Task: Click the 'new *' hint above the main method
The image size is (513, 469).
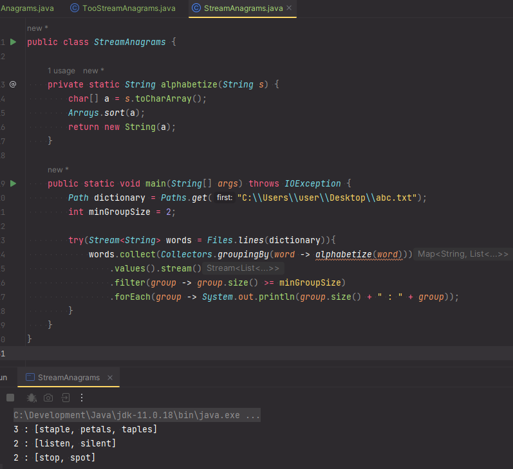Action: [58, 170]
